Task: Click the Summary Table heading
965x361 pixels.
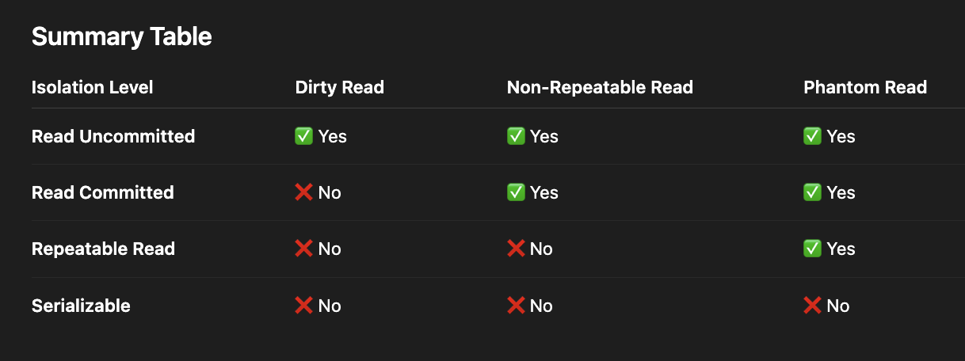Action: 122,36
